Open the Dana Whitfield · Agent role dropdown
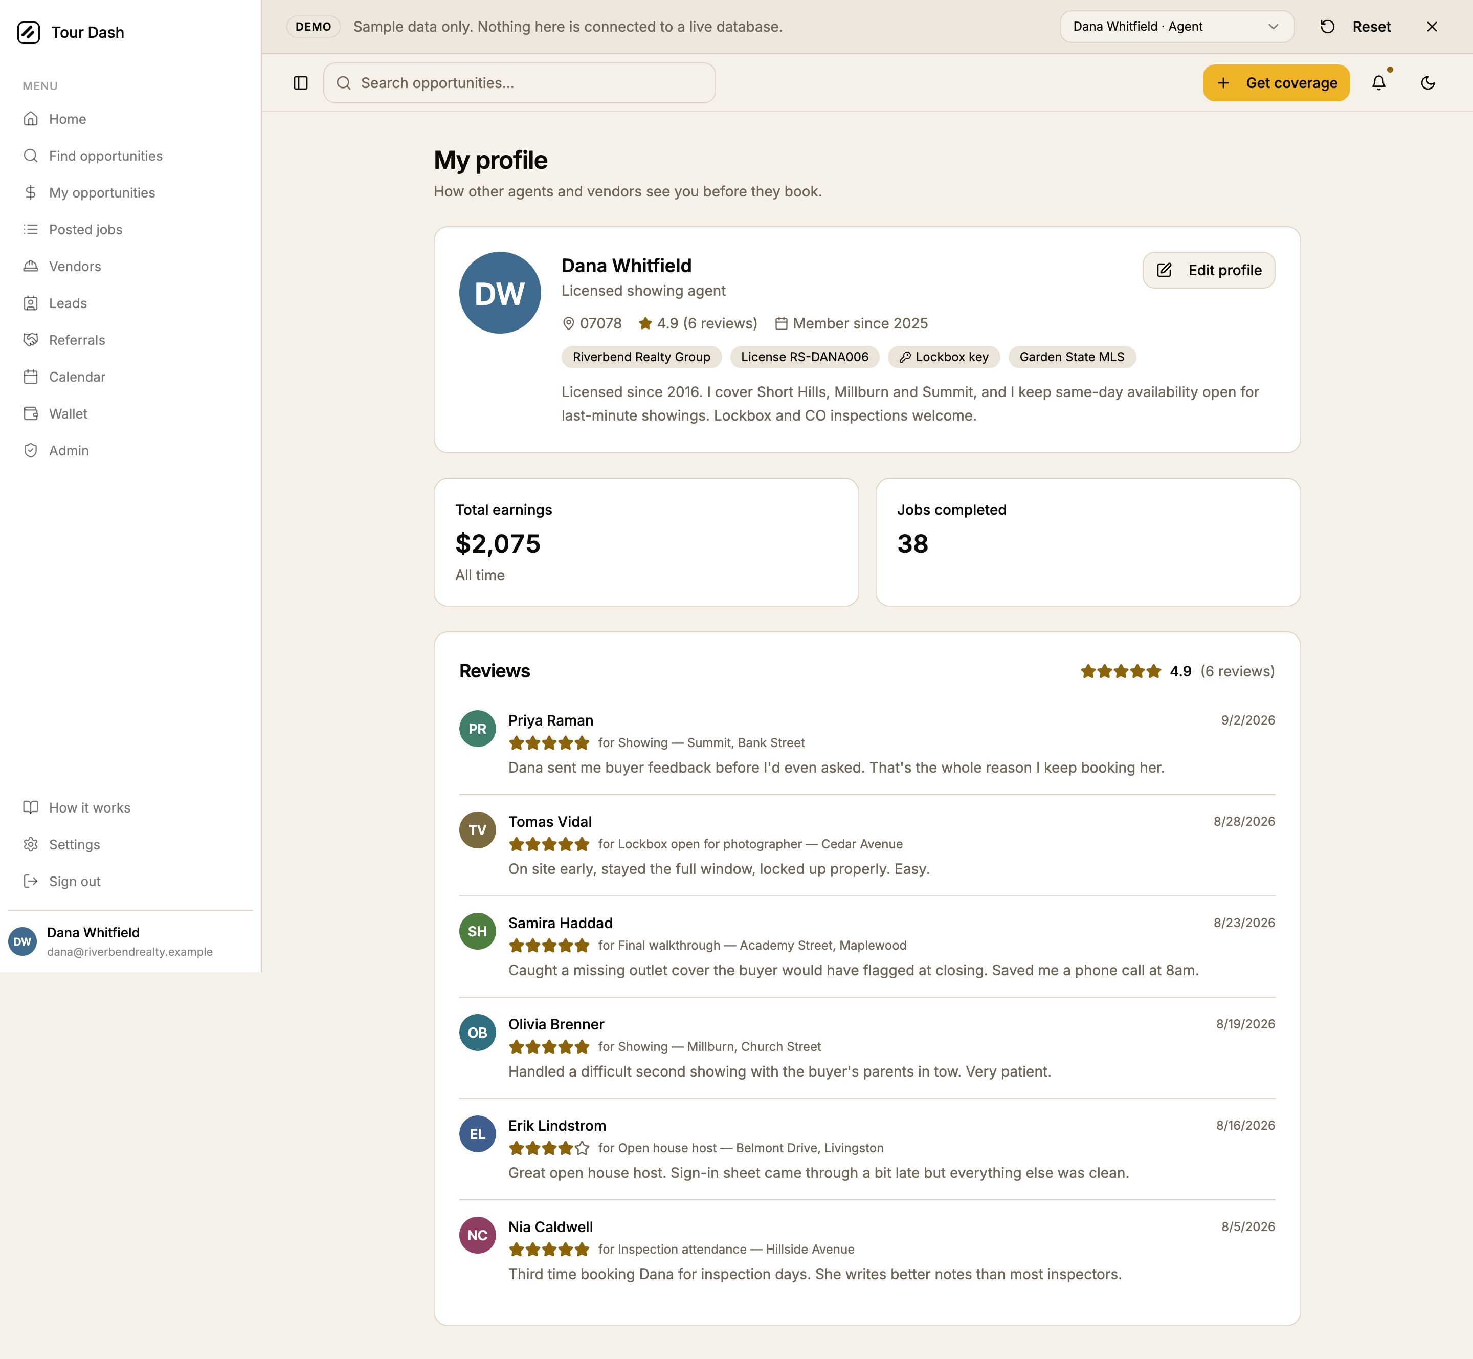 coord(1177,27)
